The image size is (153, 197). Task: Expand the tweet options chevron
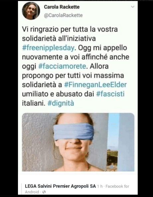133,7
